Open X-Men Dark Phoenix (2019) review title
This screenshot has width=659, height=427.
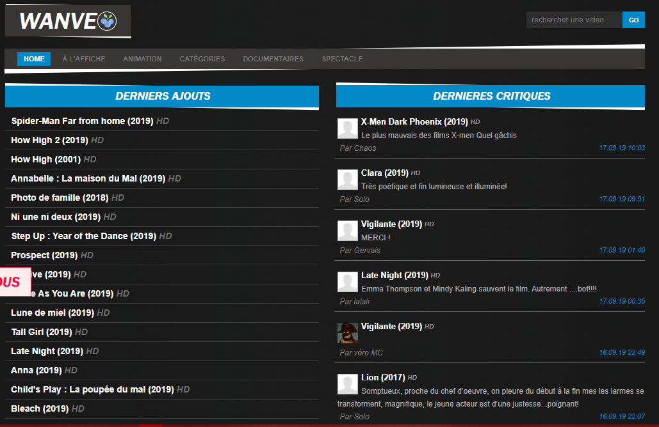414,121
